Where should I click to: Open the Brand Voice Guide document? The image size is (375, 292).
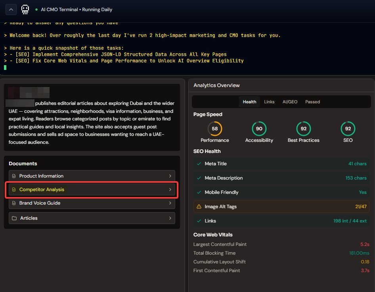pyautogui.click(x=92, y=203)
